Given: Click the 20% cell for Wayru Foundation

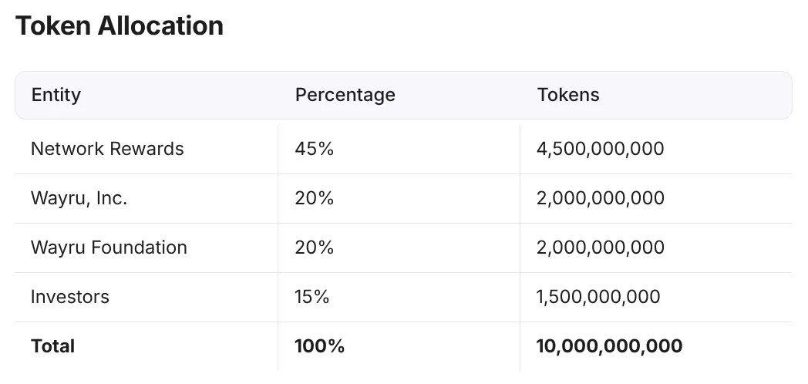Looking at the screenshot, I should pos(315,248).
